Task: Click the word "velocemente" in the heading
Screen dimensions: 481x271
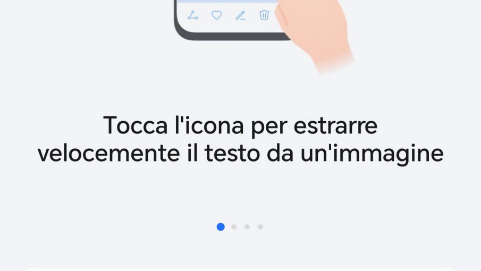Action: click(108, 154)
